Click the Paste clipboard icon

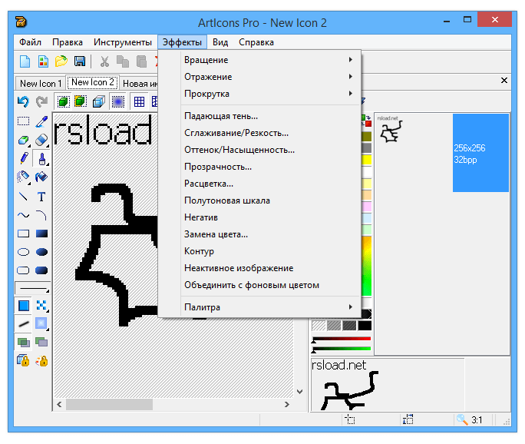tap(141, 61)
